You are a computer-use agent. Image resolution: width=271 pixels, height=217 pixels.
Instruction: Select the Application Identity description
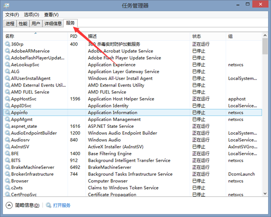(x=108, y=105)
